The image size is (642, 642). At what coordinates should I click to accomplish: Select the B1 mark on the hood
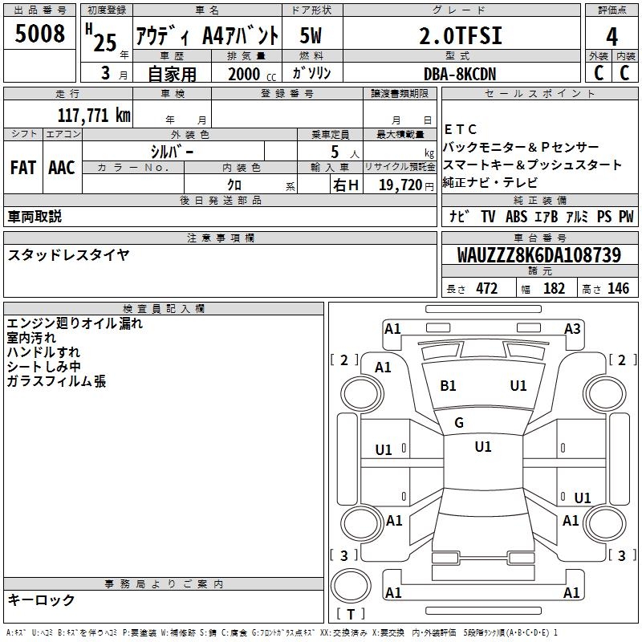point(448,386)
